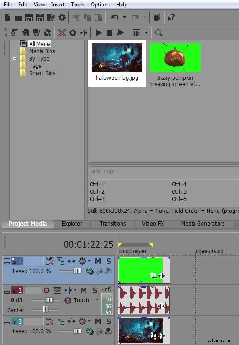
Task: Collapse track 1 using its minimize lines
Action: coord(7,261)
